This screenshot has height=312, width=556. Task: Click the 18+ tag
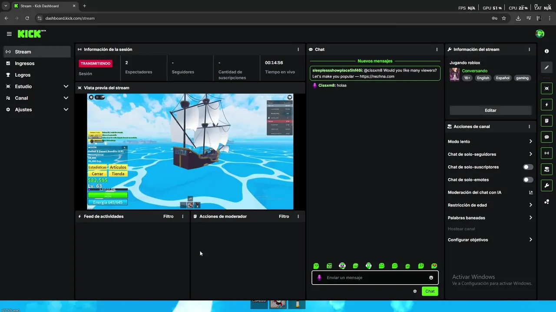tap(467, 78)
